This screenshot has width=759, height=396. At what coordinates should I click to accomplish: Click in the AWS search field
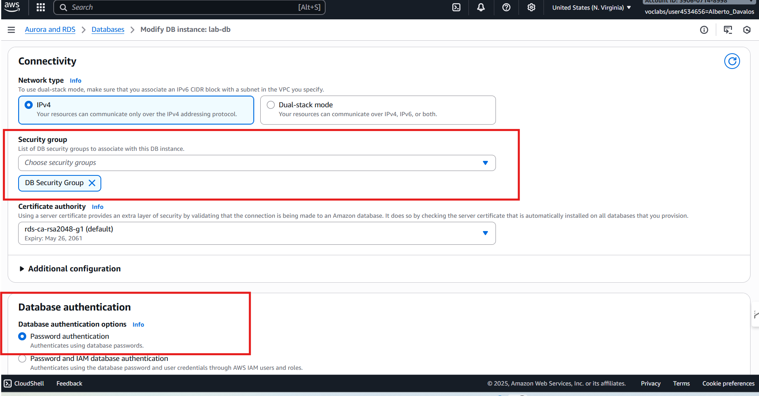coord(182,7)
